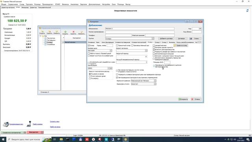Switch to Склад 2 tab

(157, 42)
